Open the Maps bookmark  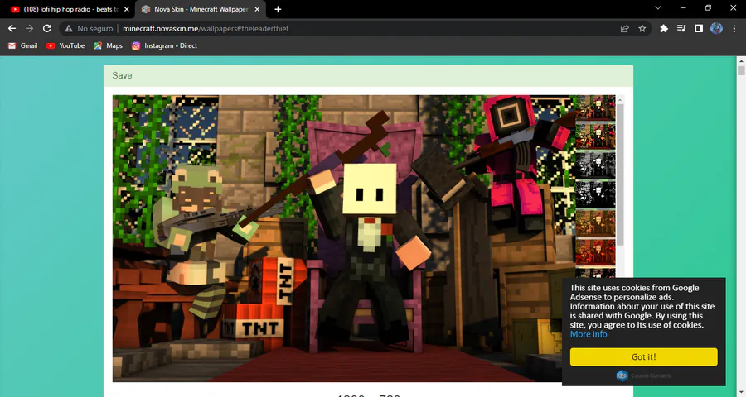click(108, 45)
